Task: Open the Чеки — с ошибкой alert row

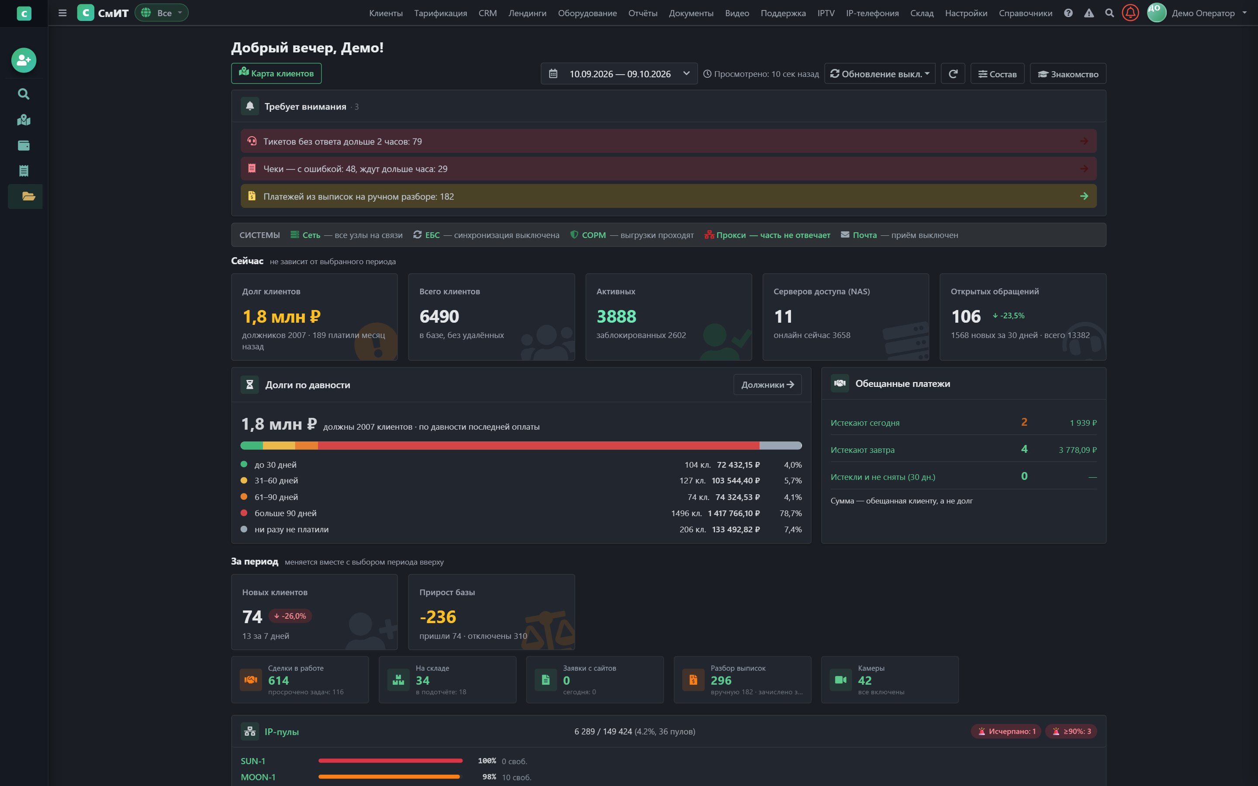Action: click(668, 169)
